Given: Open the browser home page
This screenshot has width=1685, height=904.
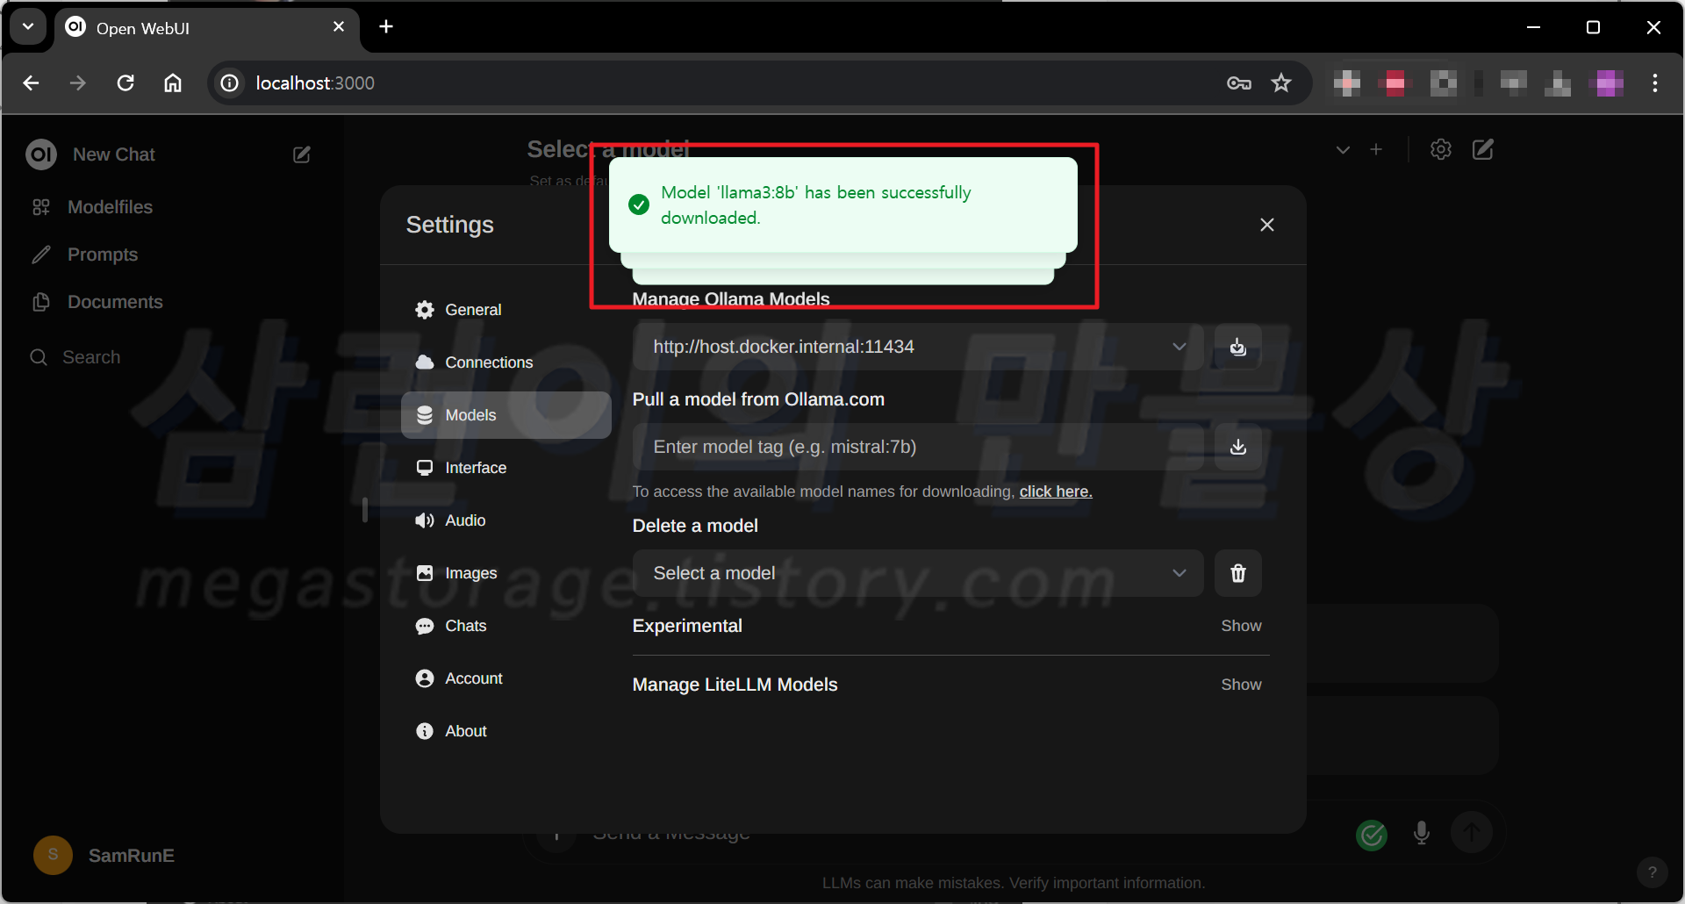Looking at the screenshot, I should coord(173,83).
